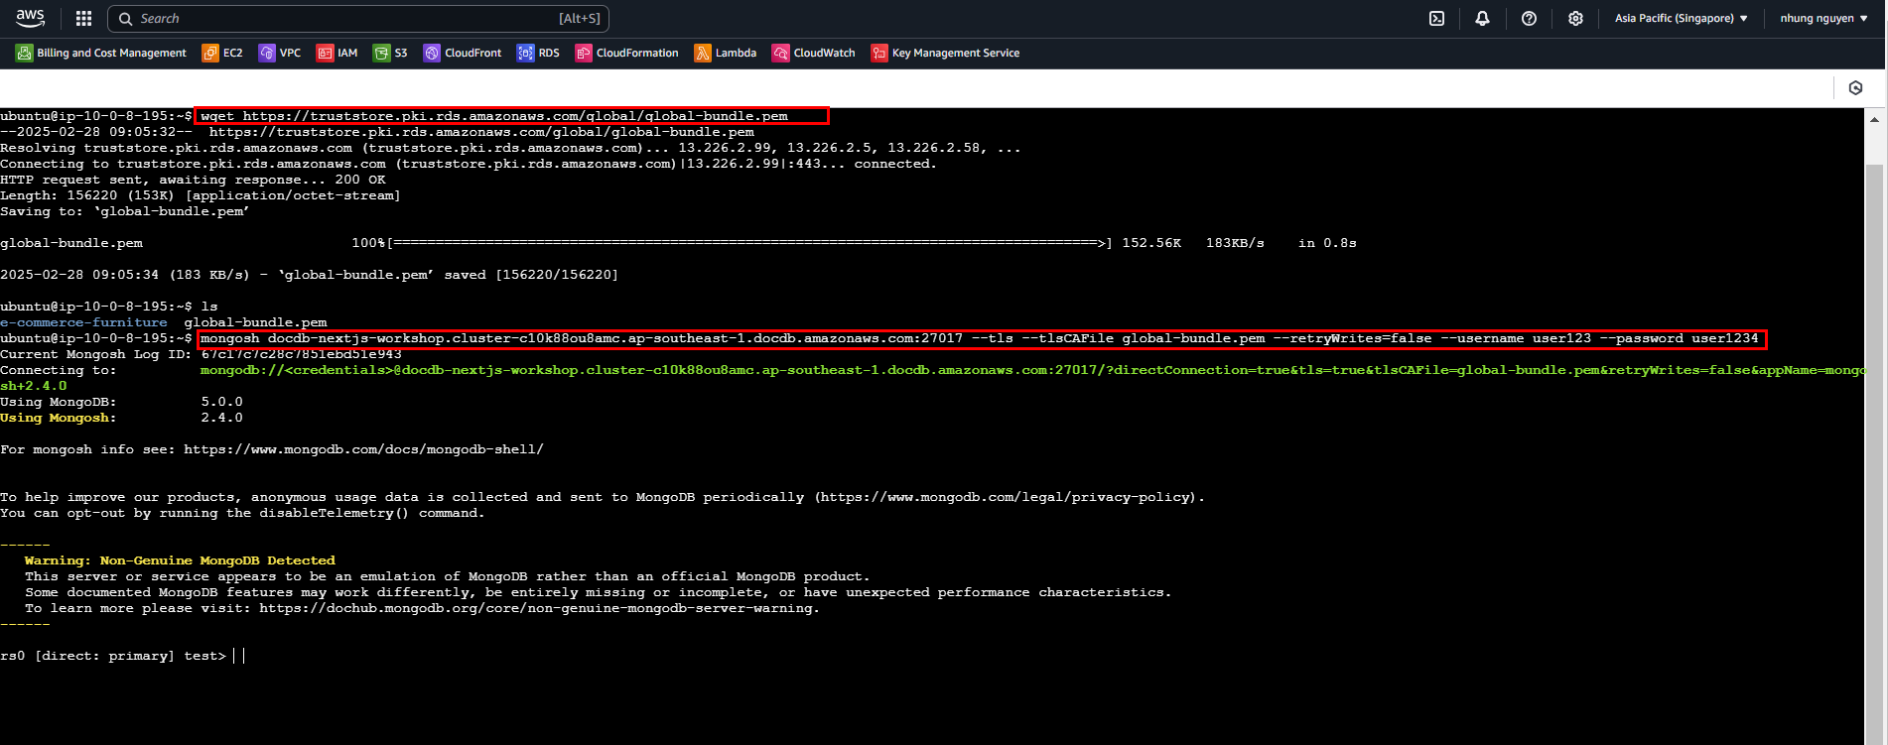Click the mongosh connection command line
1888x745 pixels.
click(x=981, y=338)
